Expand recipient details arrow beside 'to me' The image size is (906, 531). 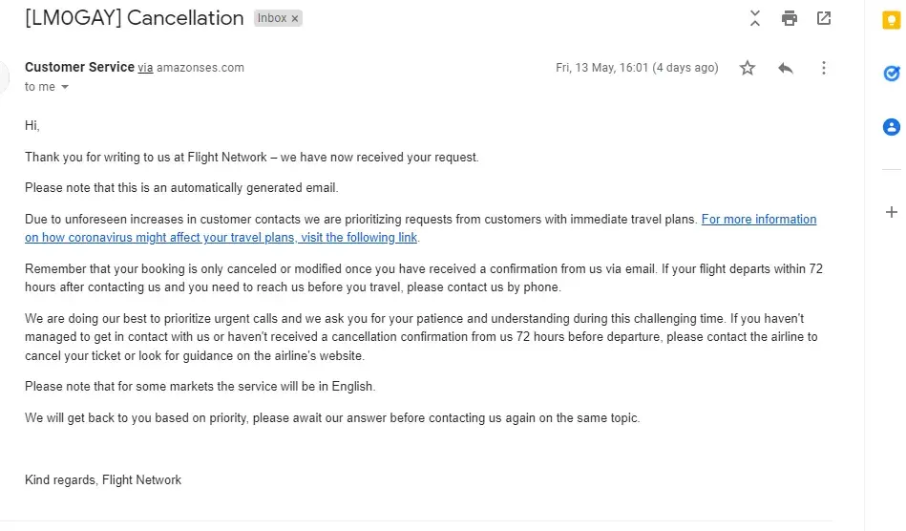65,87
